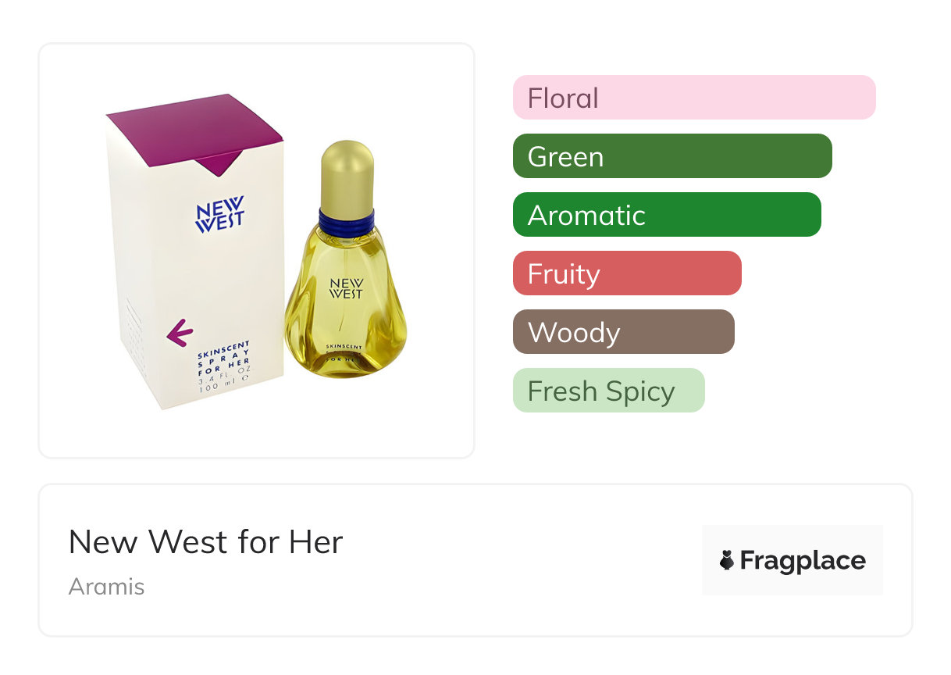Screen dimensions: 951x675
Task: Open the New West for Her title
Action: pyautogui.click(x=205, y=542)
